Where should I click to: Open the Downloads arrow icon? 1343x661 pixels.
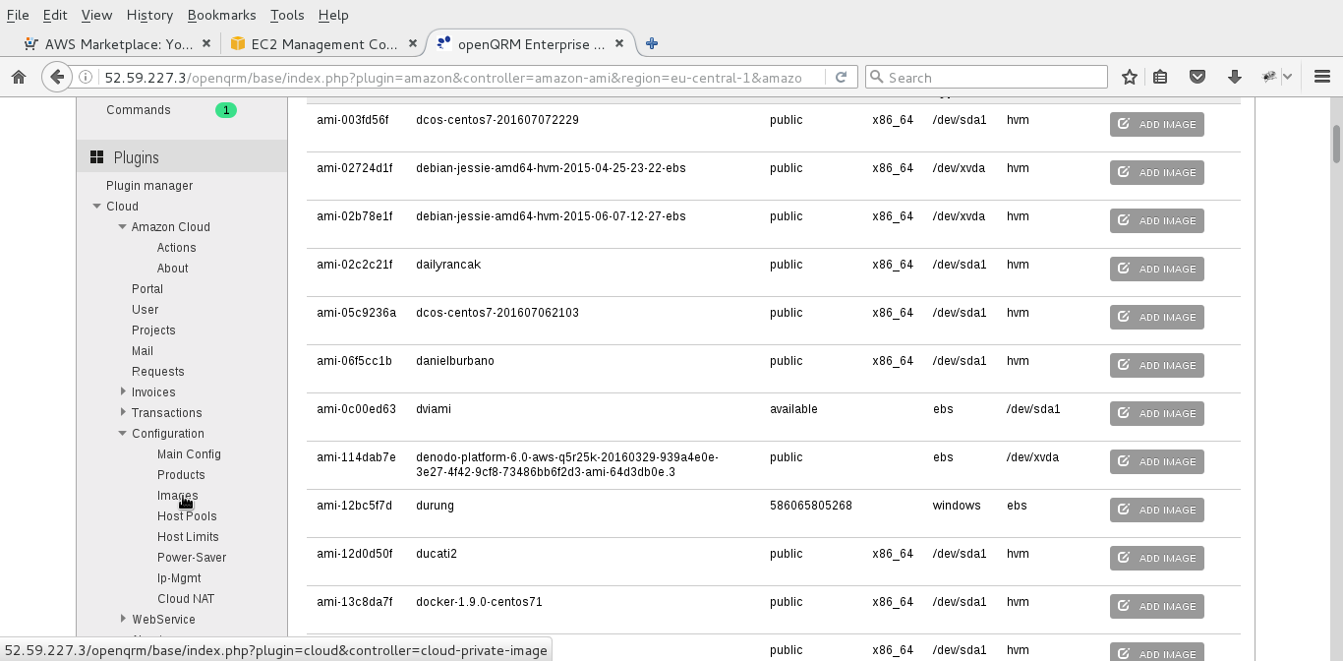[x=1235, y=77]
